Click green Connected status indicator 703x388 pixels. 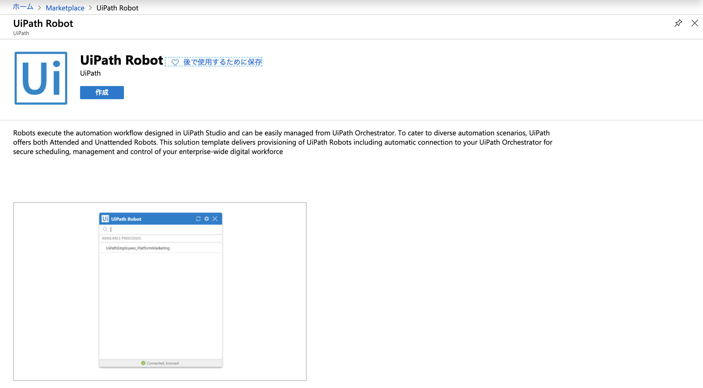tap(143, 363)
